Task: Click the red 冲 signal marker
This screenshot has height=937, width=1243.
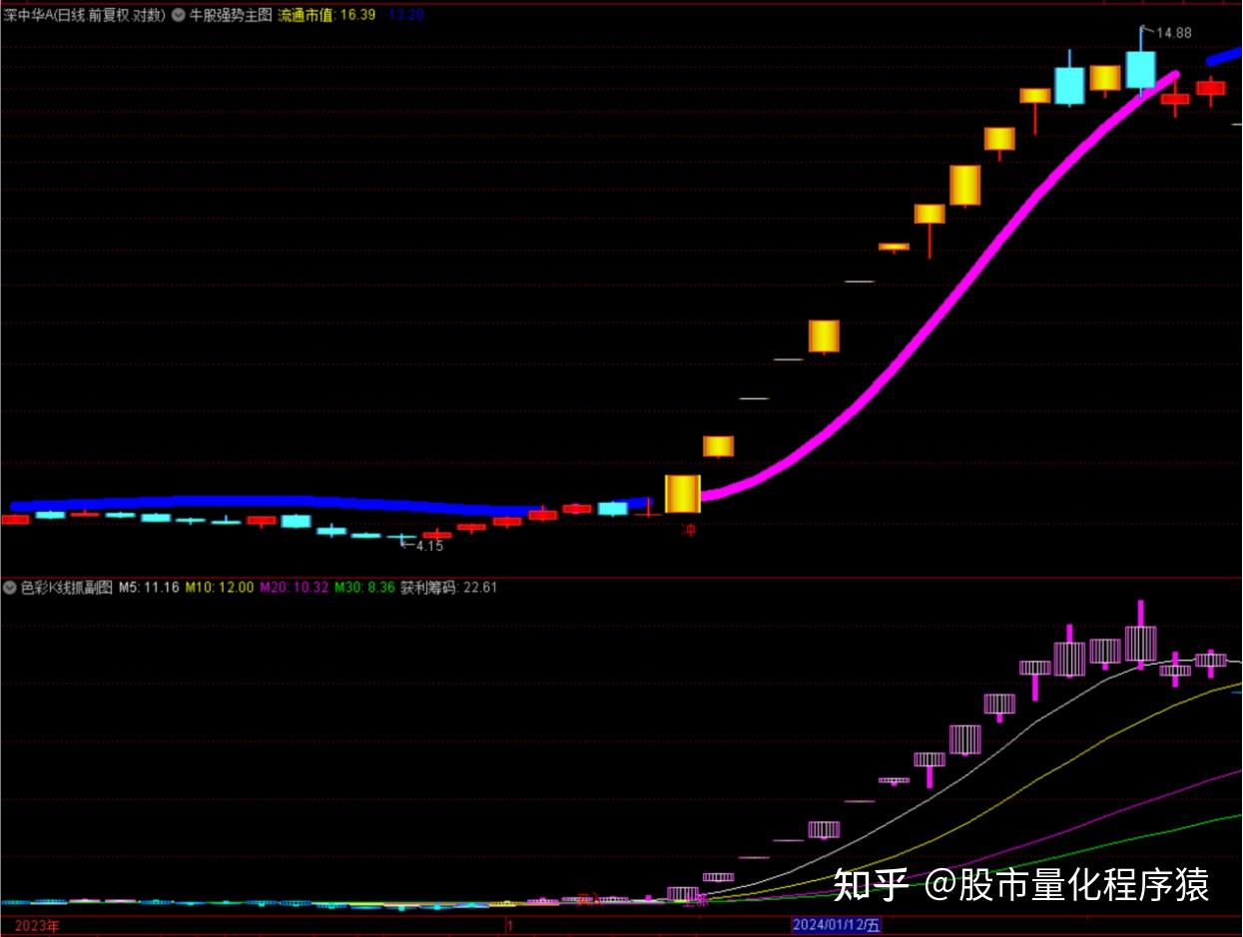Action: 688,529
